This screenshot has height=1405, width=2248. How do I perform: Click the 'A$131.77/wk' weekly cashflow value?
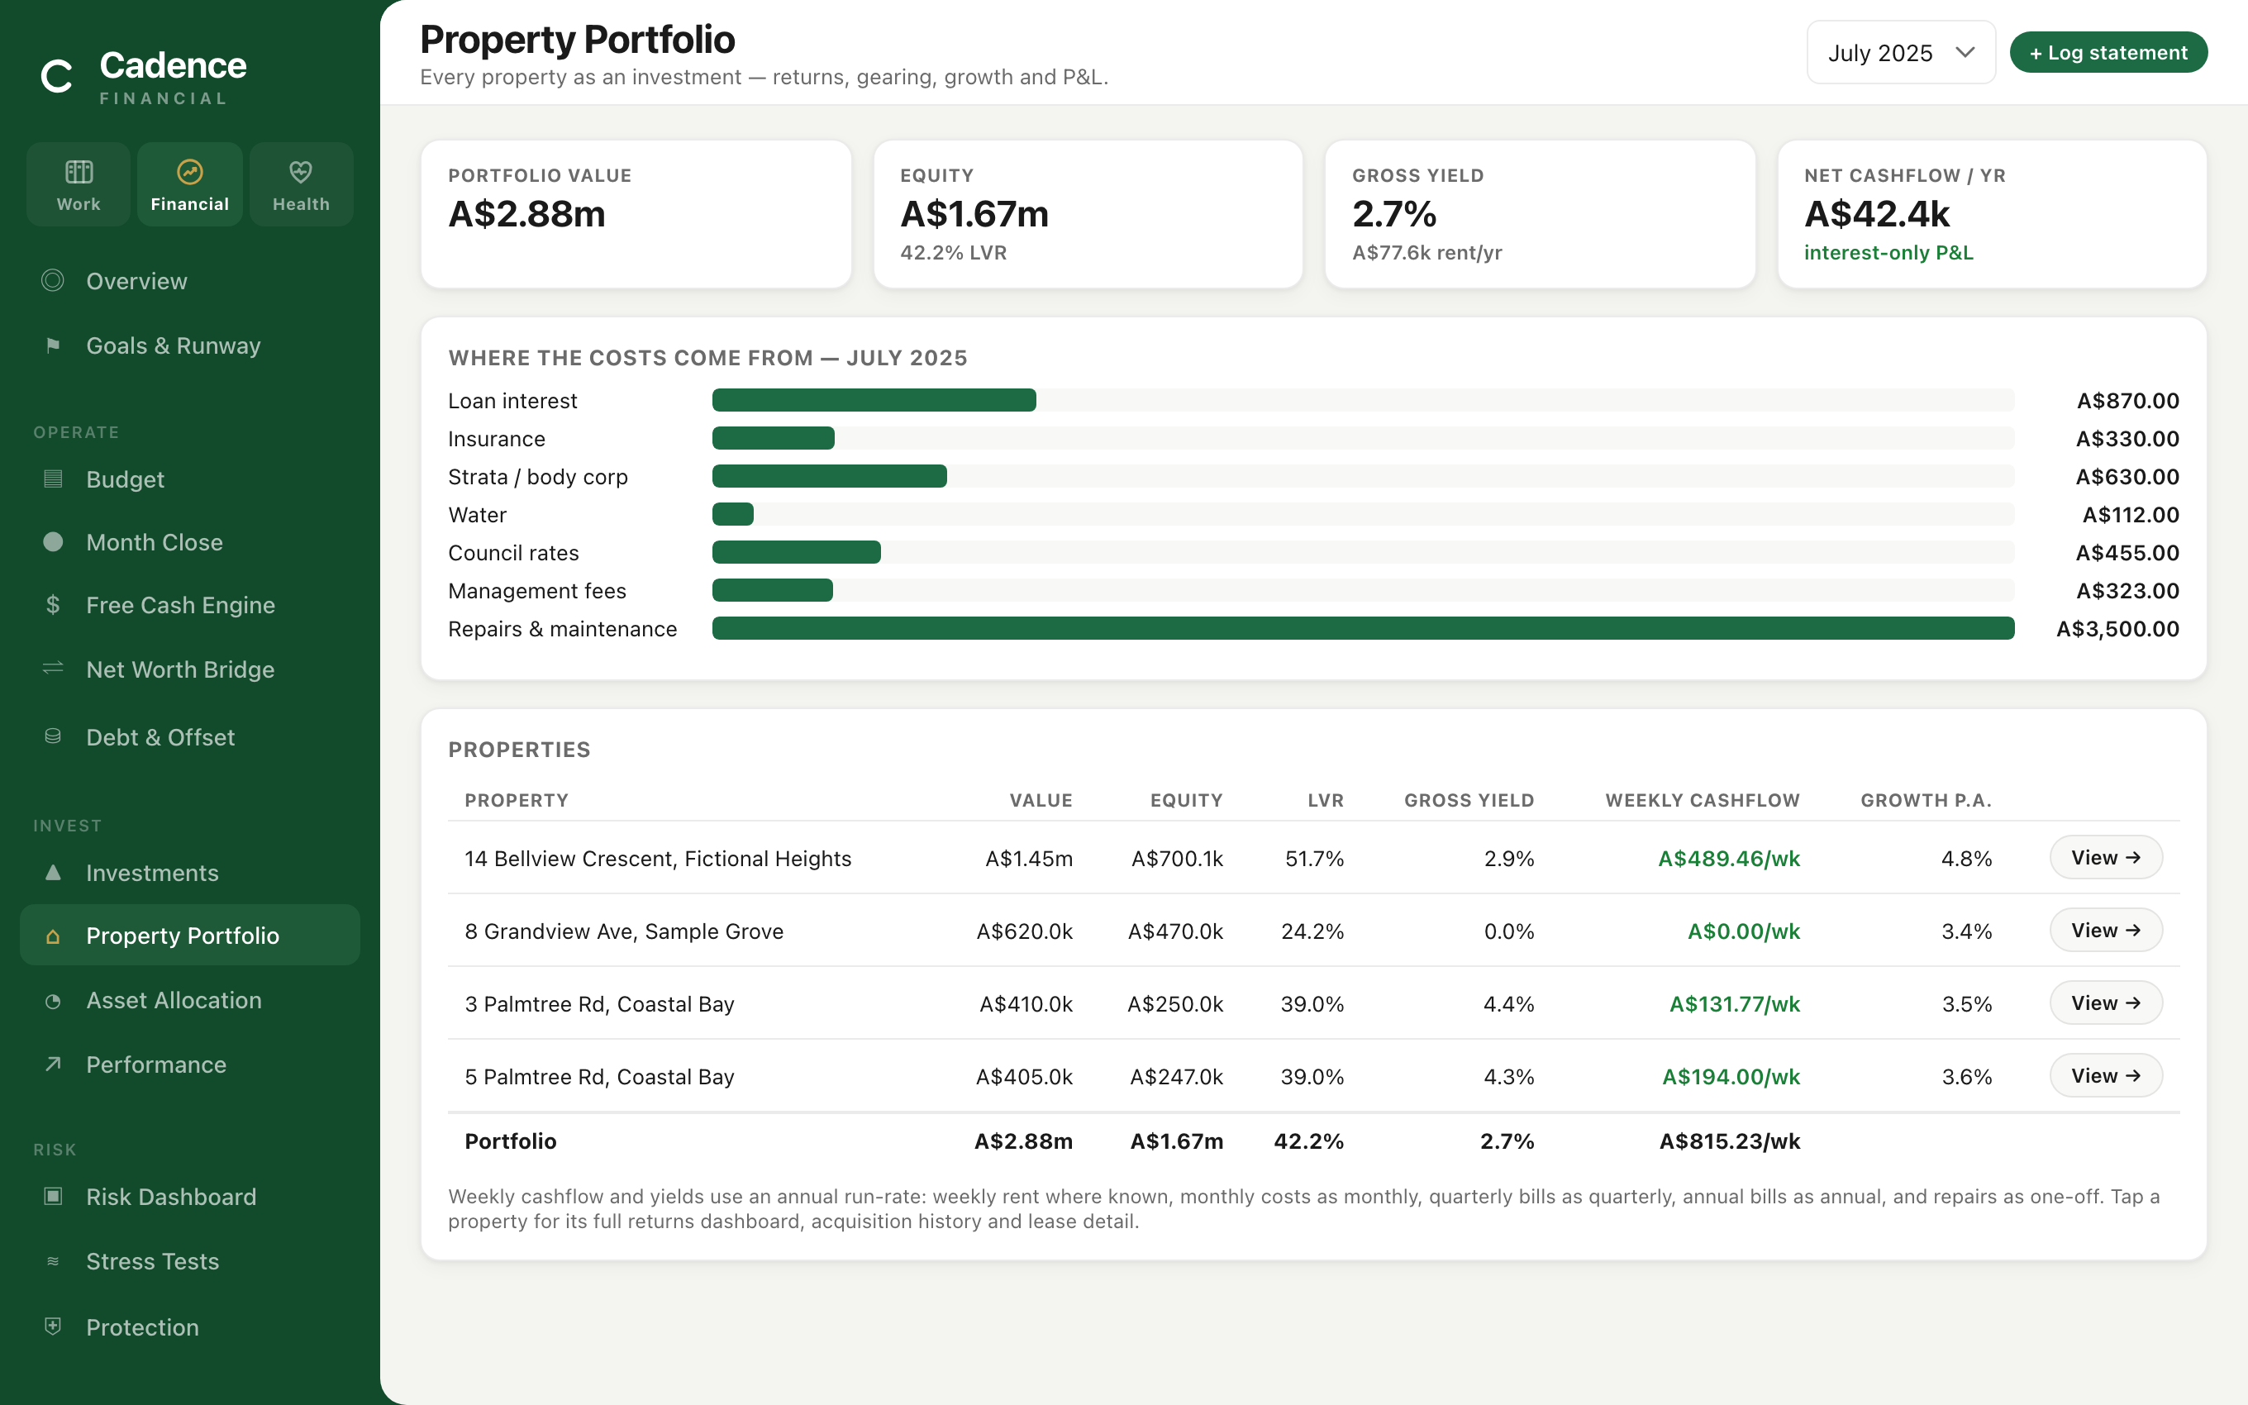click(x=1734, y=1003)
